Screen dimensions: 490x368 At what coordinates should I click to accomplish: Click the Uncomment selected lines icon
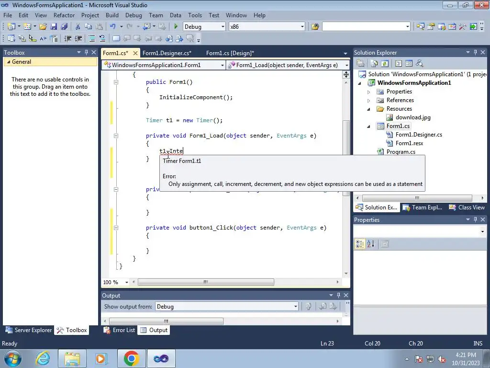[102, 38]
